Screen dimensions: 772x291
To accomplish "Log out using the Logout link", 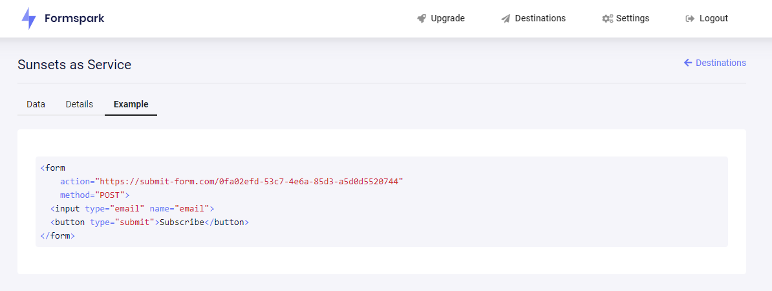I will (x=707, y=19).
